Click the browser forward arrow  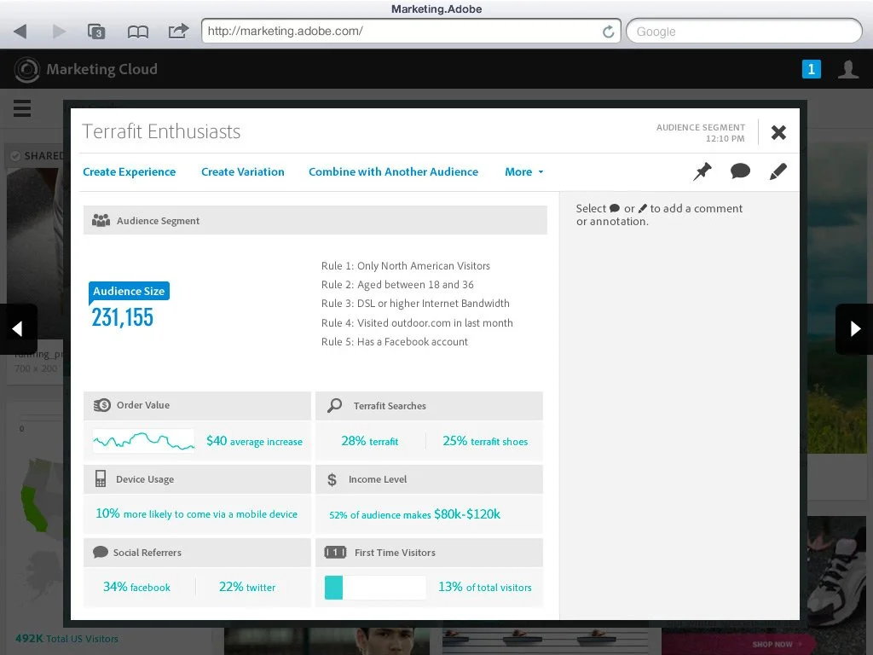[x=59, y=32]
